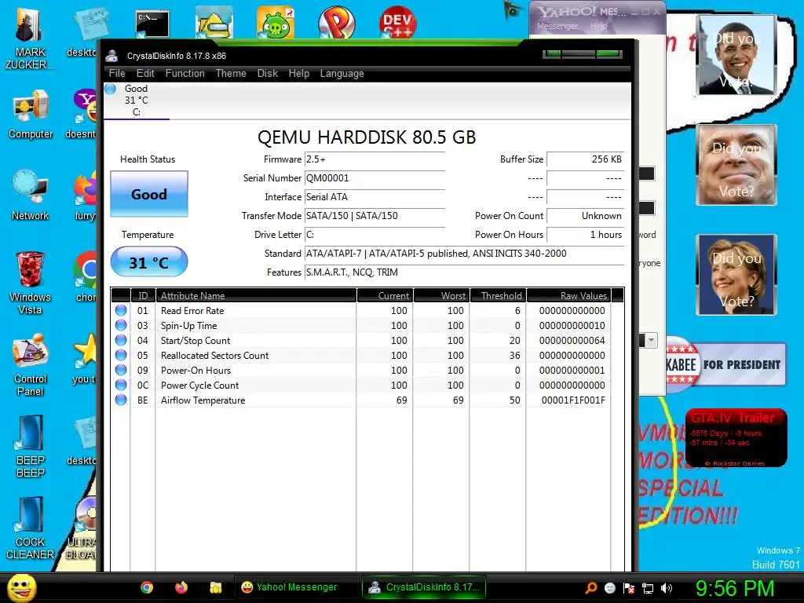Open the File menu
The width and height of the screenshot is (804, 603).
[x=117, y=73]
